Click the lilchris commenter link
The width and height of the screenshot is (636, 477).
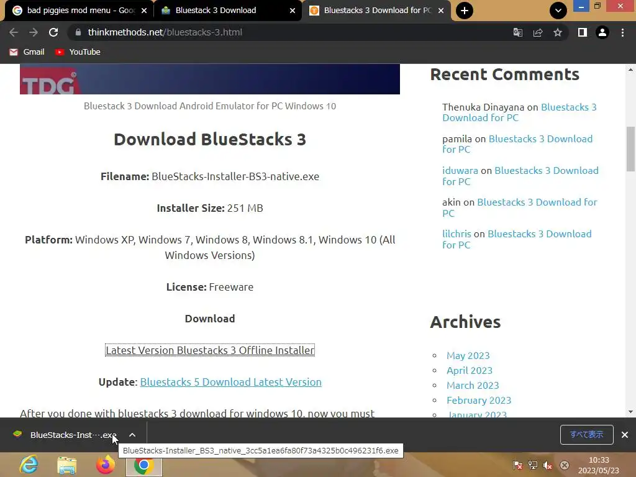point(457,234)
